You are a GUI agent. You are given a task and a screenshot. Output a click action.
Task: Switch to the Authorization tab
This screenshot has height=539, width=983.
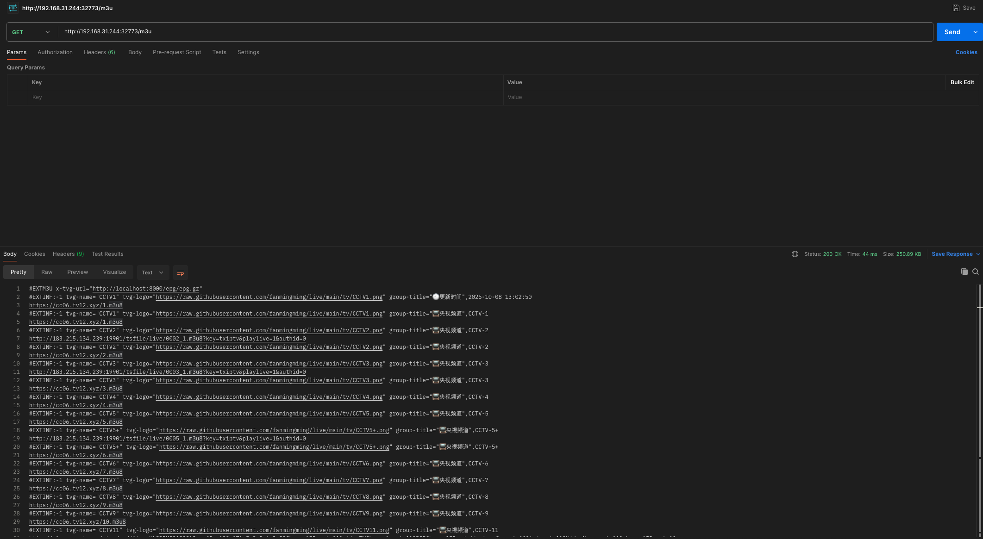(x=55, y=52)
